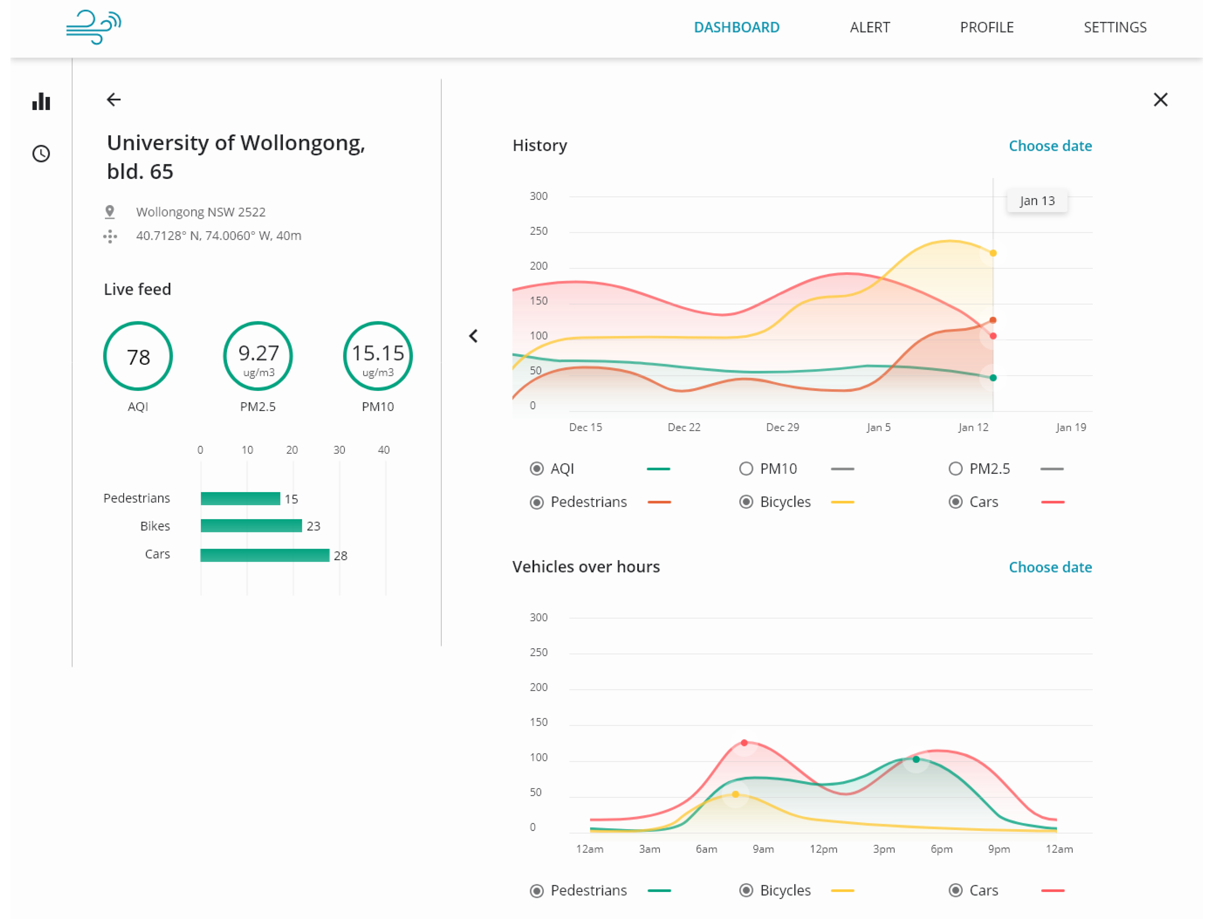Click the yellow Bicycles color line in History
This screenshot has height=919, width=1217.
[x=842, y=502]
